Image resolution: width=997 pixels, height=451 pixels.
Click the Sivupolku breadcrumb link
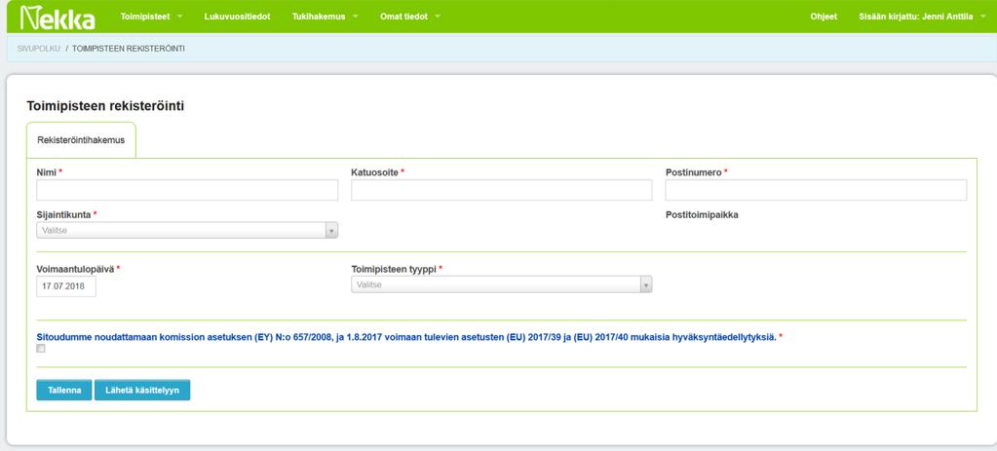(x=39, y=49)
